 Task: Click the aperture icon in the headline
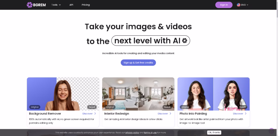pyautogui.click(x=184, y=41)
